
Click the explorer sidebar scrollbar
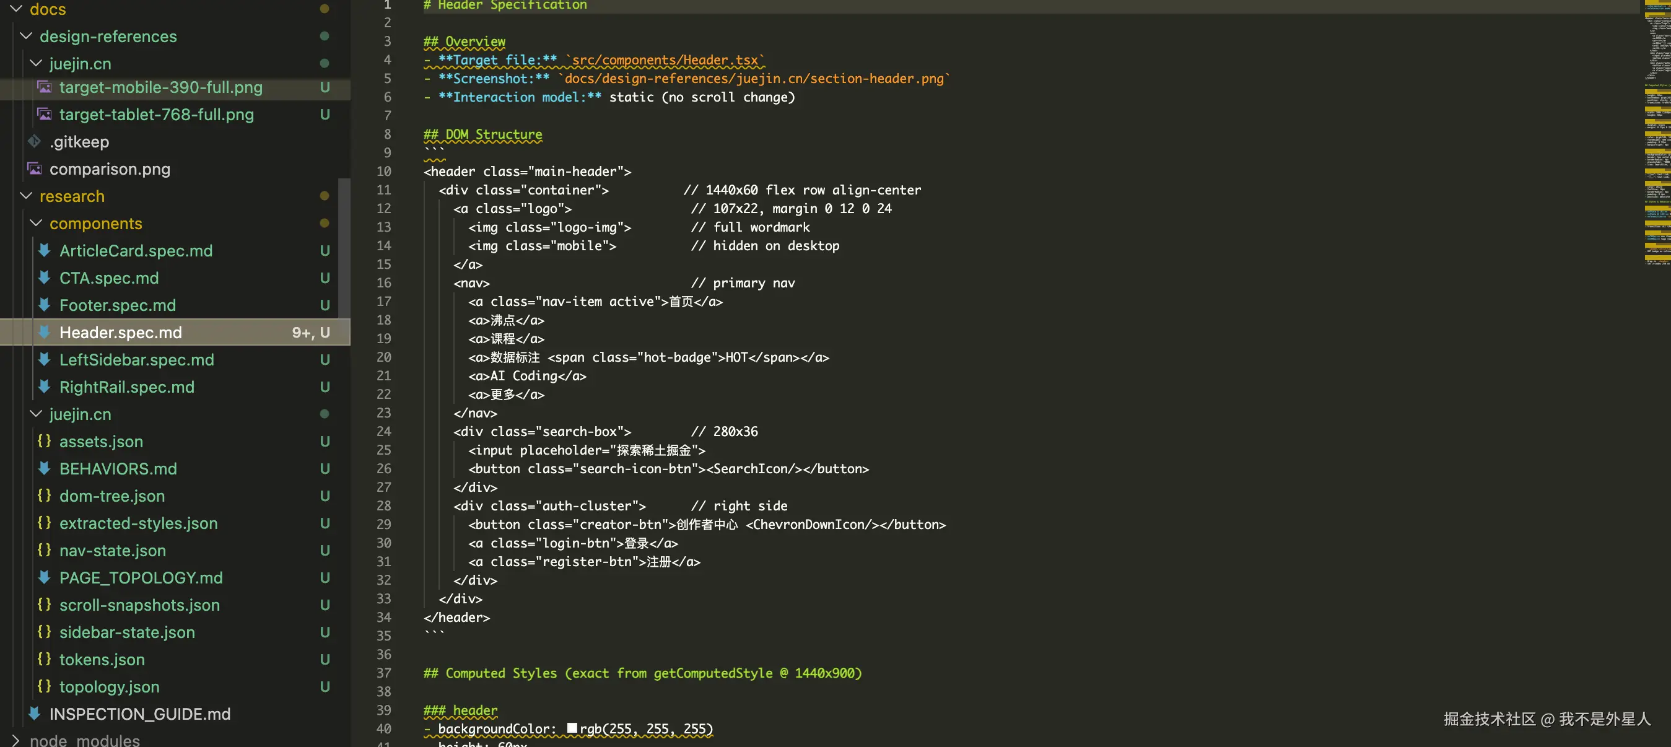344,248
